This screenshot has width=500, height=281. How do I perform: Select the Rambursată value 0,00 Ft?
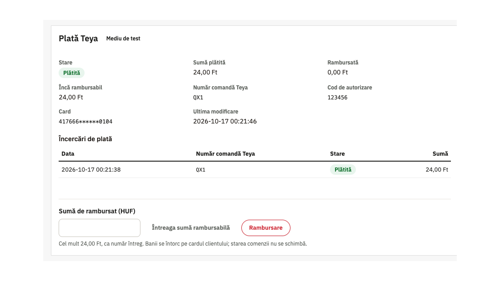(337, 72)
